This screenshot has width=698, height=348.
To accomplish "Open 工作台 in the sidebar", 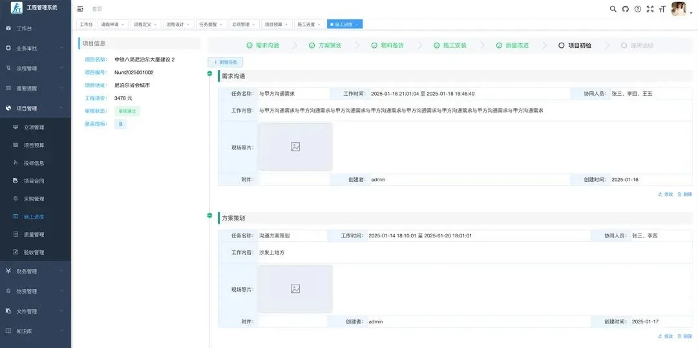I will [35, 28].
